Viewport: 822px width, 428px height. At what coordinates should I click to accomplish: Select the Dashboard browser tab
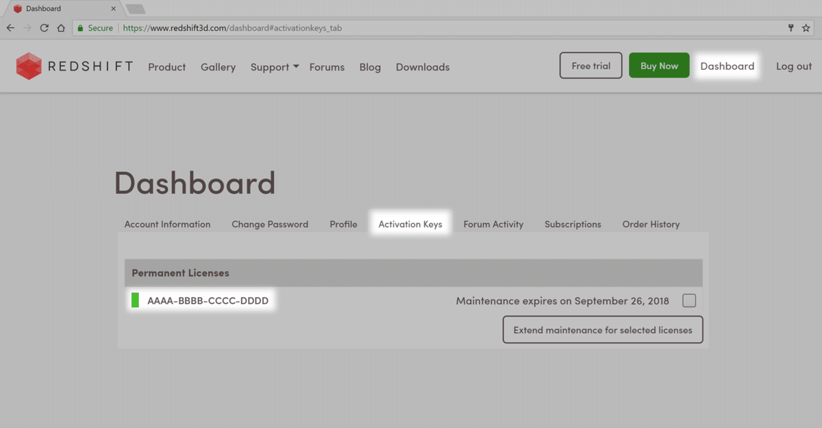click(65, 8)
